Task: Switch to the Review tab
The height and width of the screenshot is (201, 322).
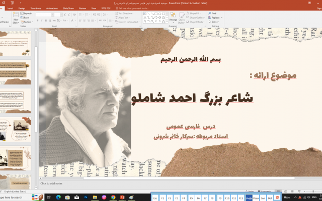Action: [83, 8]
